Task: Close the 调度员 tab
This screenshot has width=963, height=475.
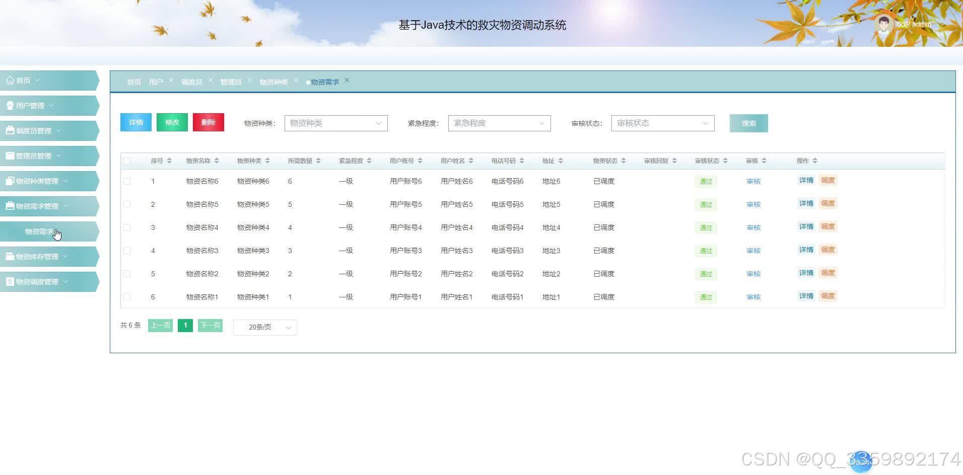Action: point(211,81)
